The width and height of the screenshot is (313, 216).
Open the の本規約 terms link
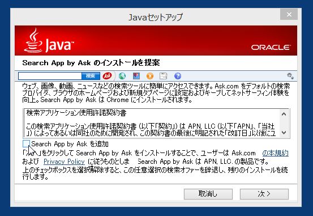pyautogui.click(x=275, y=153)
